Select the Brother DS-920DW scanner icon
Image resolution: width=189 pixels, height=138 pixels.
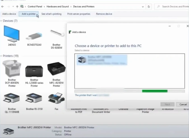(x=57, y=34)
